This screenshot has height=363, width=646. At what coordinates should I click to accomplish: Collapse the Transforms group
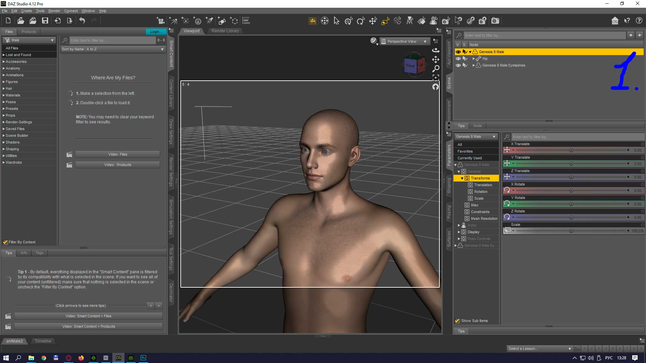[x=462, y=178]
